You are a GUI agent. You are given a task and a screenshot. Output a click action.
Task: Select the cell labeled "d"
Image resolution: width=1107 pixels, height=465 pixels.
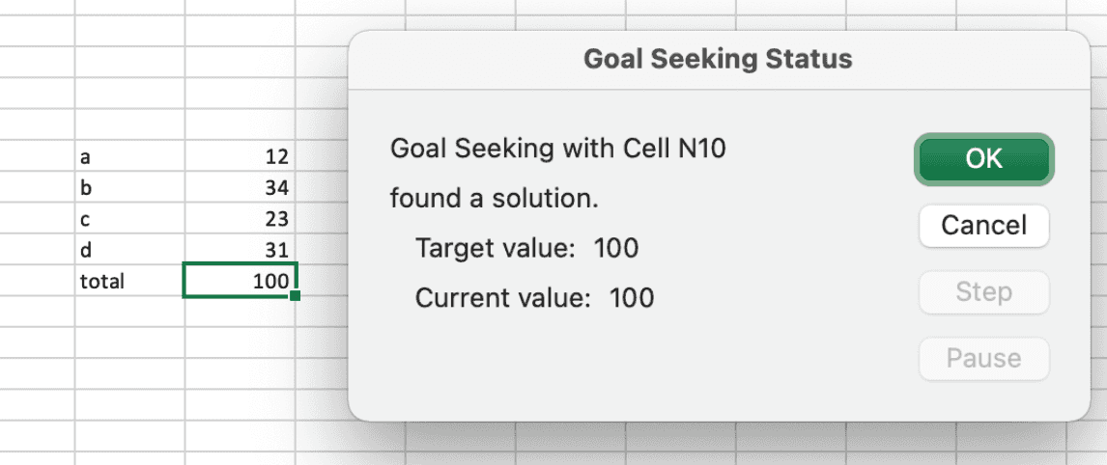[129, 250]
